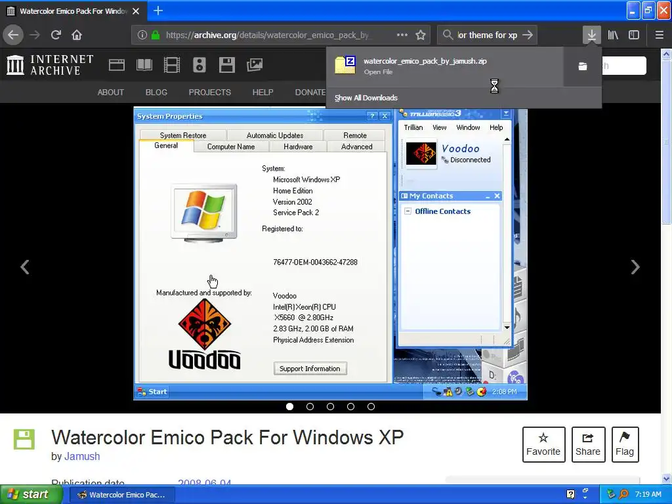The height and width of the screenshot is (504, 672).
Task: Click the green padlock security icon
Action: click(x=156, y=35)
